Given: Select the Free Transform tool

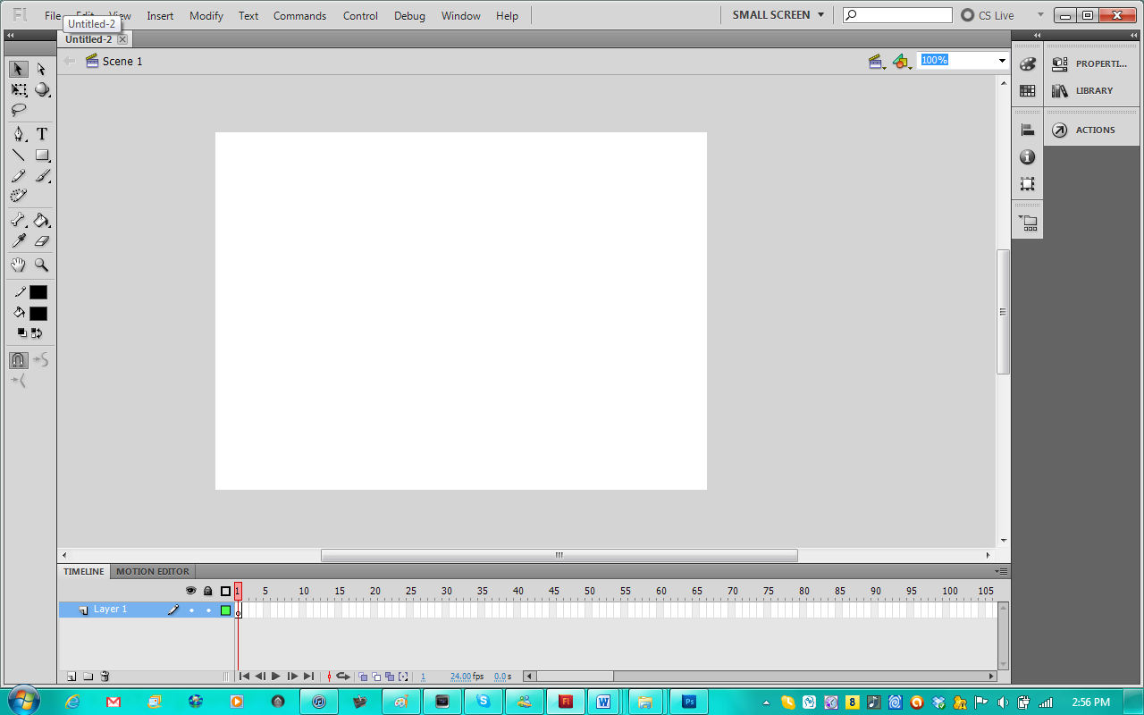Looking at the screenshot, I should (18, 89).
